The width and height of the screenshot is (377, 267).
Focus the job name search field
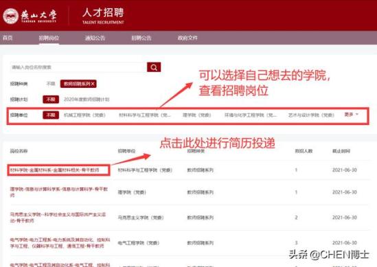tap(78, 67)
